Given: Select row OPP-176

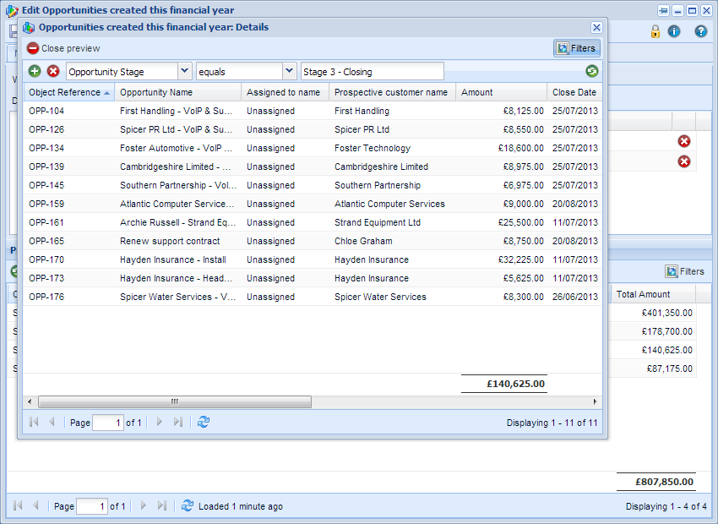Looking at the screenshot, I should click(x=313, y=297).
